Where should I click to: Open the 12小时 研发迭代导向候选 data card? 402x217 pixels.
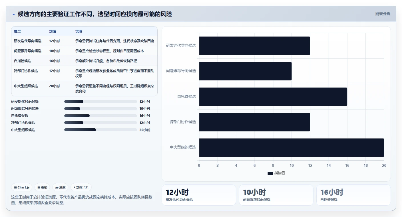click(x=199, y=195)
